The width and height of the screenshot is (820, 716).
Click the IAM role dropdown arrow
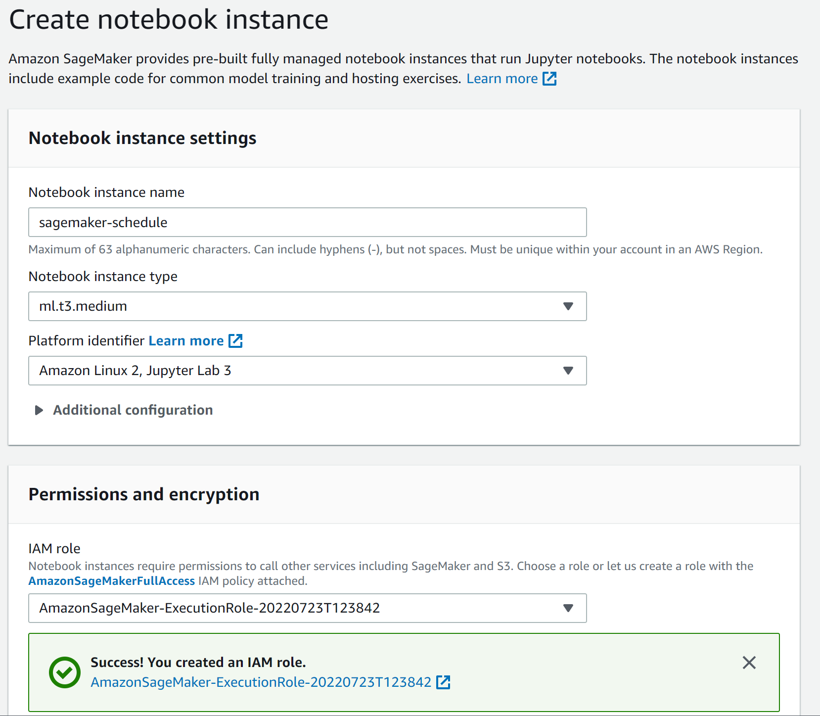(568, 608)
